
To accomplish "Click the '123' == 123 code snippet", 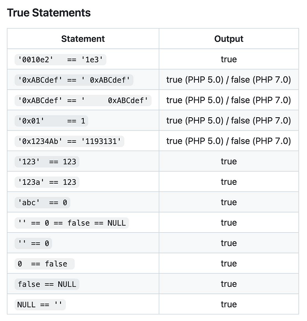I will [x=47, y=162].
